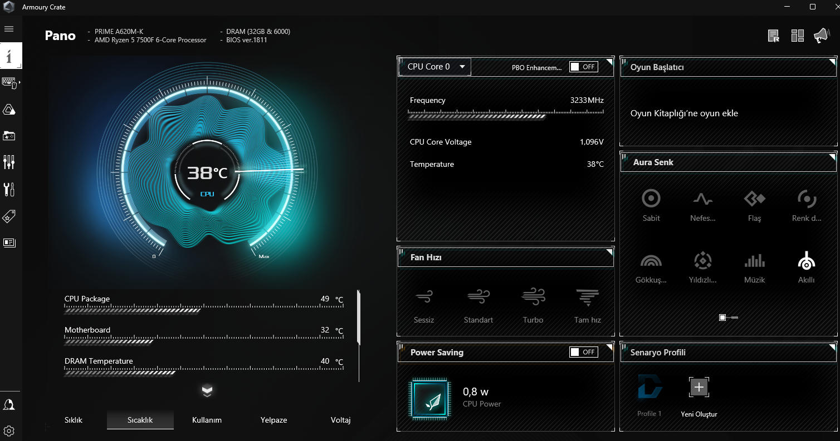Viewport: 840px width, 441px height.
Task: Open the megaphone announcements icon
Action: 821,36
